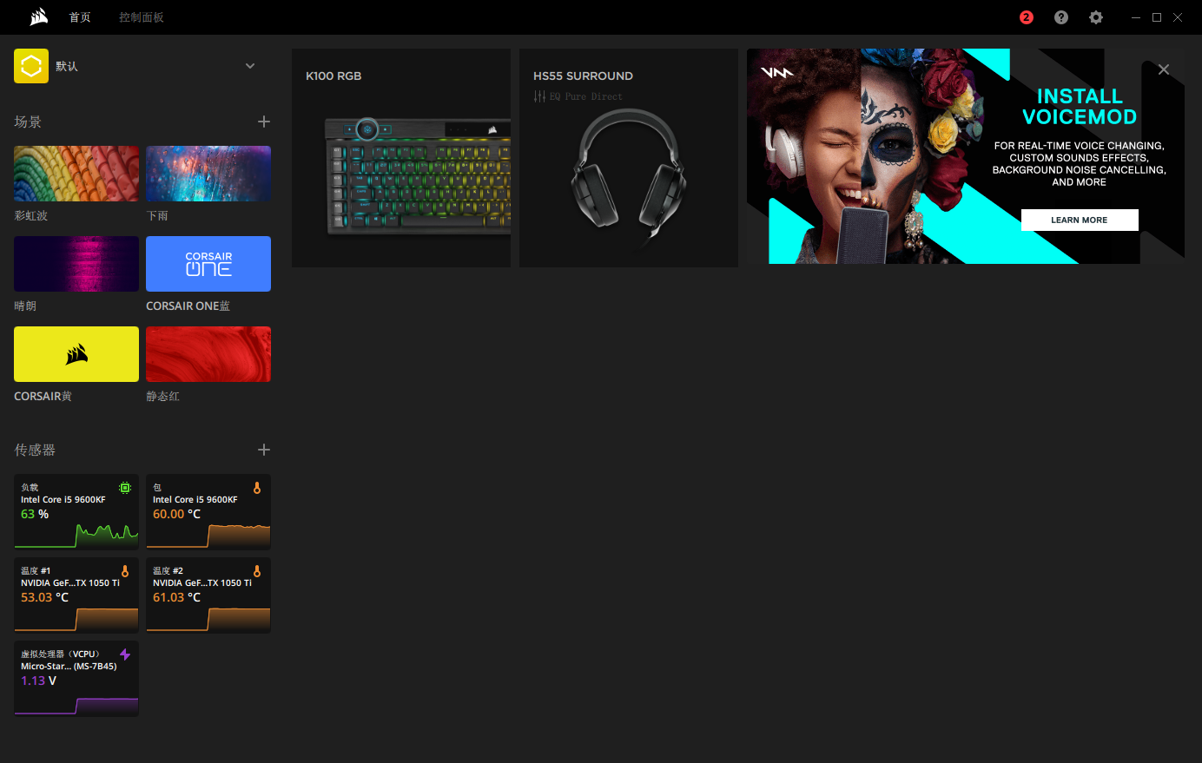1202x763 pixels.
Task: Maximize the iCUE window
Action: [x=1157, y=17]
